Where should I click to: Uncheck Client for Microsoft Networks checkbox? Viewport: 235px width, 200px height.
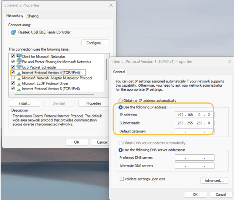[x=13, y=56]
